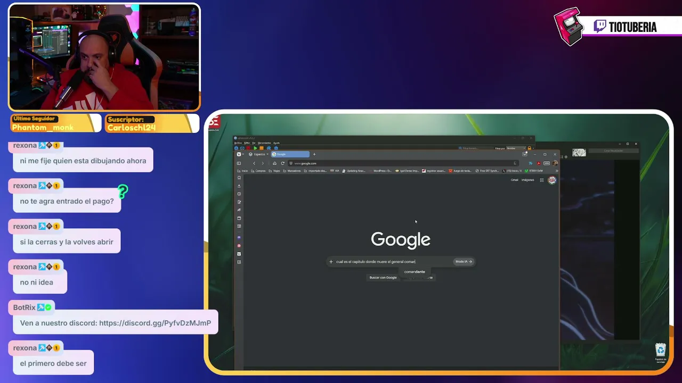Screen dimensions: 682x383
Task: Reload the Google page
Action: [x=282, y=163]
